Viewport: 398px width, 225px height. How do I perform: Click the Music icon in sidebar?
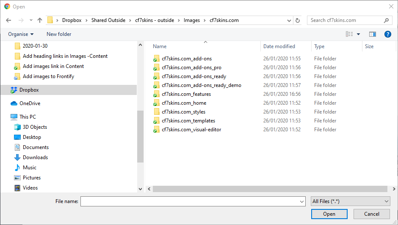pos(17,168)
